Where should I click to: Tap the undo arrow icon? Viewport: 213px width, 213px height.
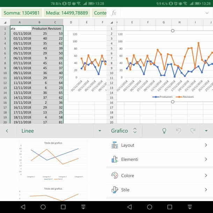click(178, 131)
